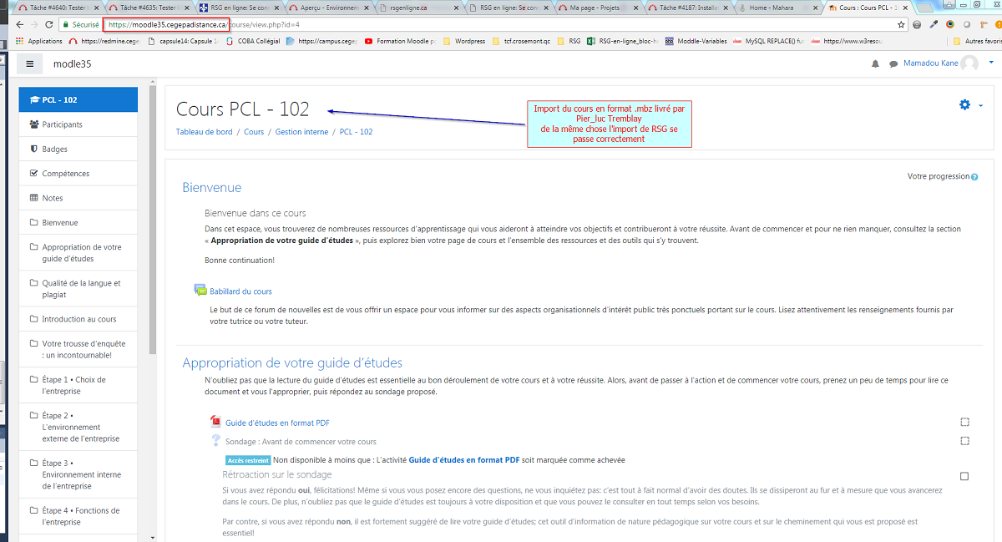This screenshot has height=542, width=1002.
Task: Open the course settings gear menu
Action: point(965,105)
